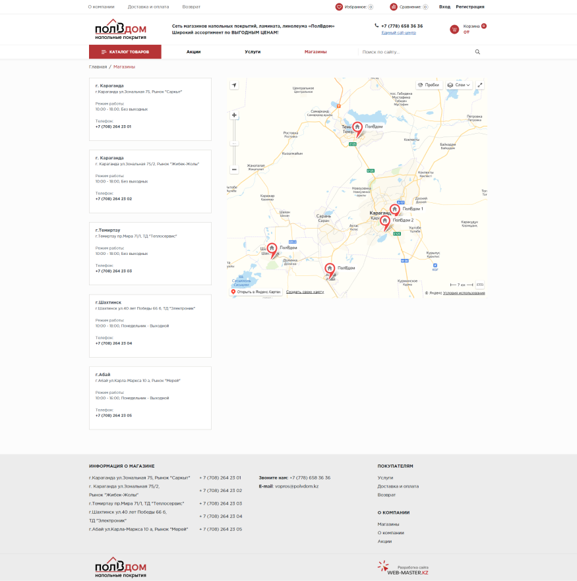Click the map ruler tool icon

tap(480, 285)
